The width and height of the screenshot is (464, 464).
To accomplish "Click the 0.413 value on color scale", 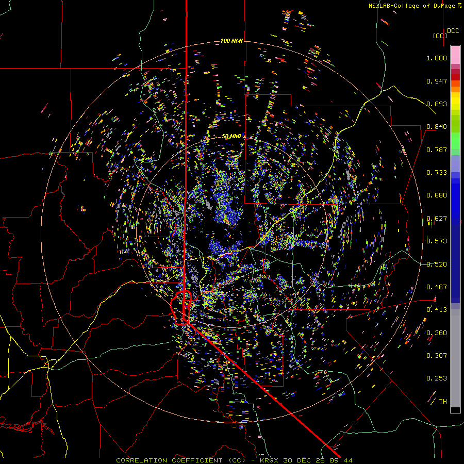I will (x=437, y=310).
